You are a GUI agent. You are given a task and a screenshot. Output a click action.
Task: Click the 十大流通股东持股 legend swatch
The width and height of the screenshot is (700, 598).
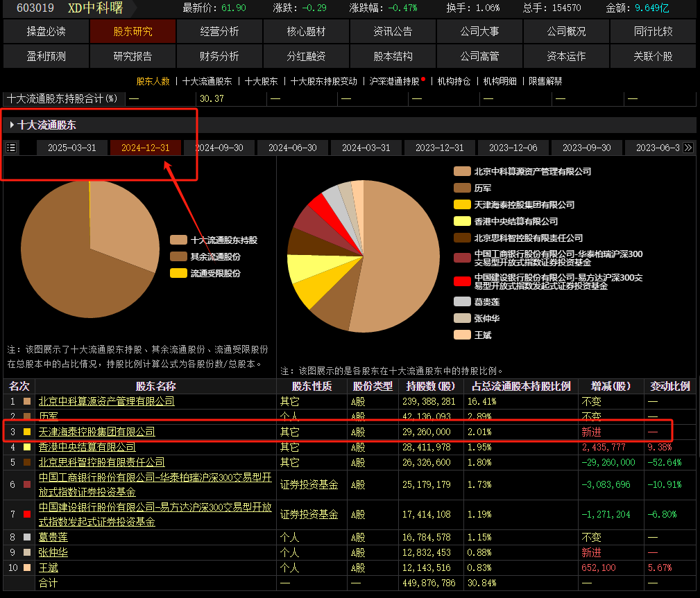[x=178, y=240]
